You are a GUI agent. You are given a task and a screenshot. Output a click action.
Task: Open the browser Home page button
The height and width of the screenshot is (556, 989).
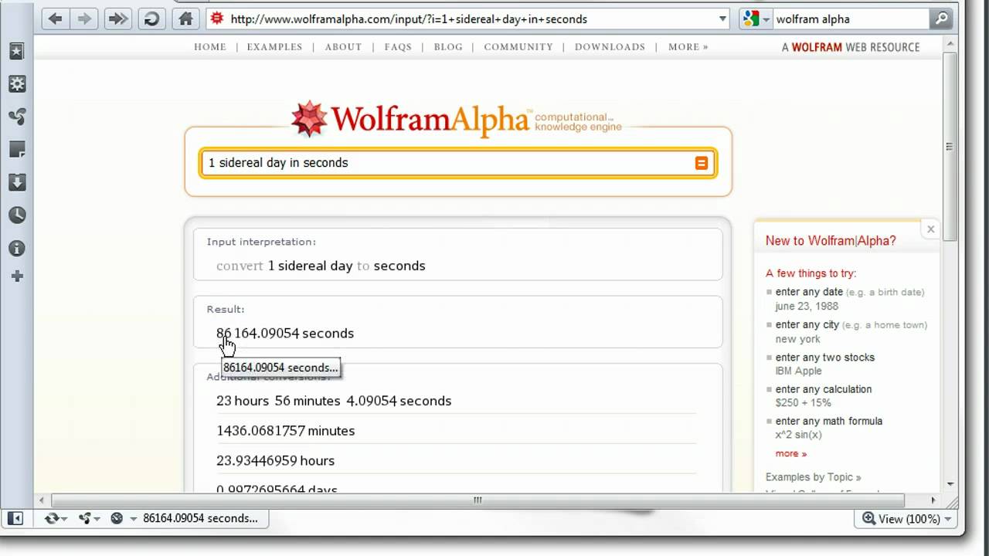pyautogui.click(x=185, y=19)
